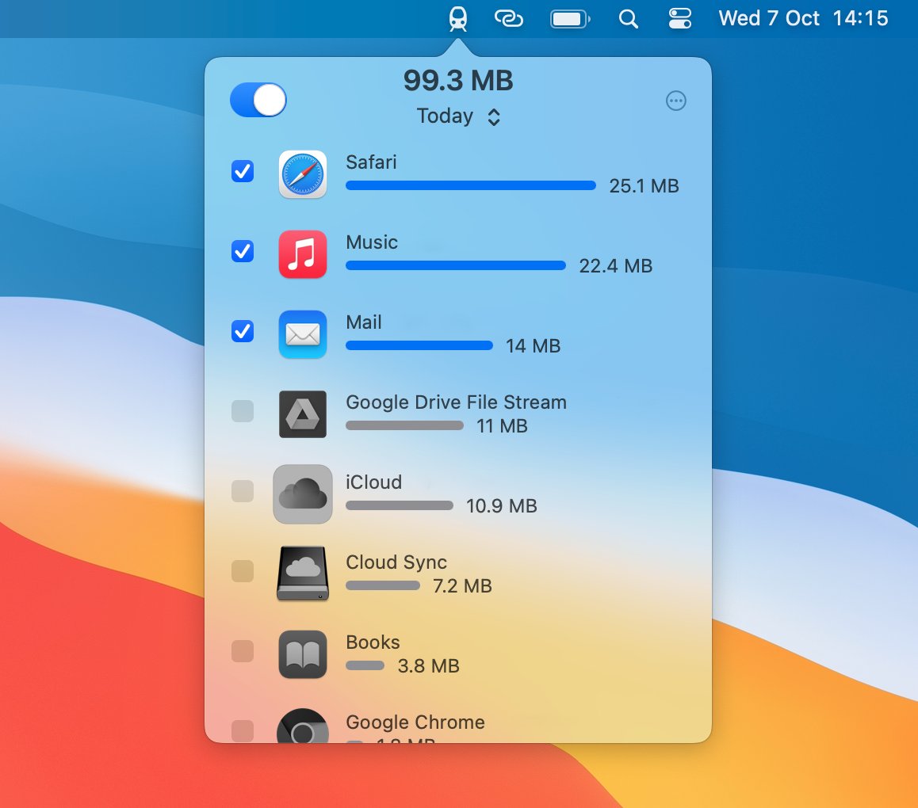Click the Google Chrome app name label
Screen dimensions: 918x808
(x=415, y=722)
